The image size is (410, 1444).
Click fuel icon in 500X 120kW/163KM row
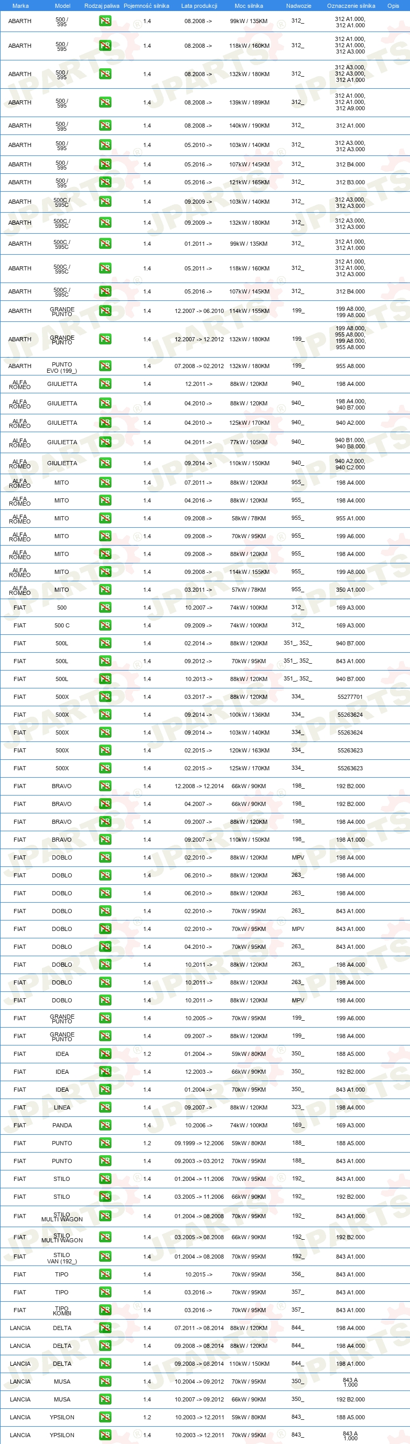(105, 750)
